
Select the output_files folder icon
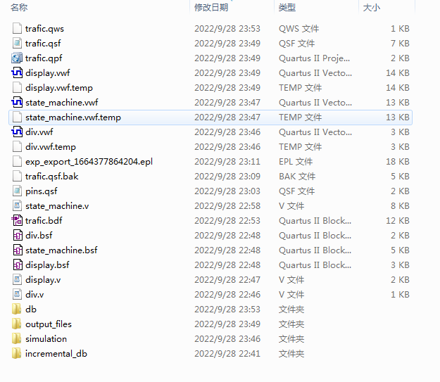pyautogui.click(x=17, y=324)
